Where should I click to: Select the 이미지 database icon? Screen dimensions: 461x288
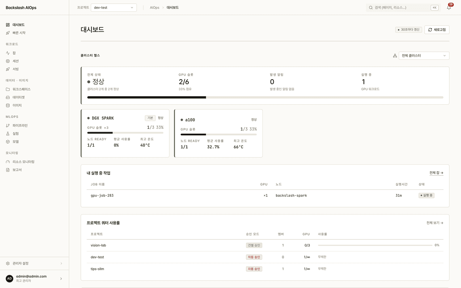[8, 105]
